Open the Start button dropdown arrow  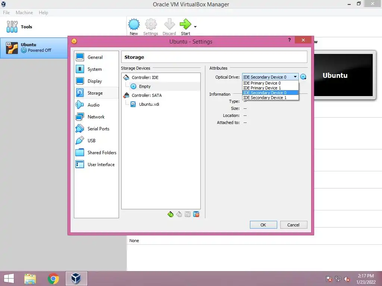click(195, 27)
